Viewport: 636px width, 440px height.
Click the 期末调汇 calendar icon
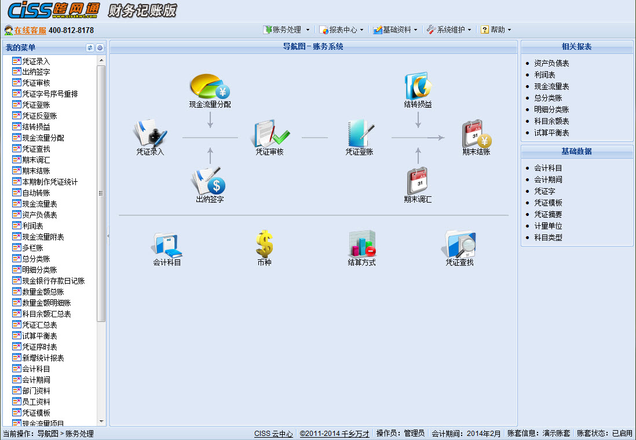click(418, 181)
